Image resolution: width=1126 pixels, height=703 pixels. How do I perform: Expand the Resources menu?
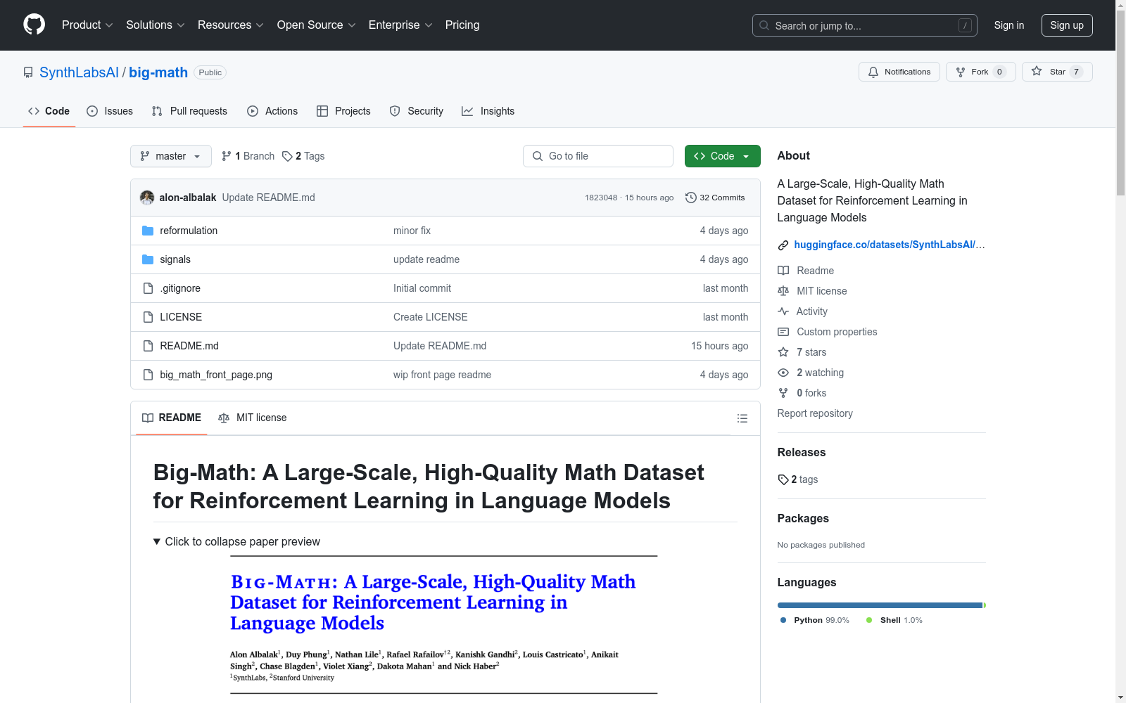pyautogui.click(x=231, y=25)
